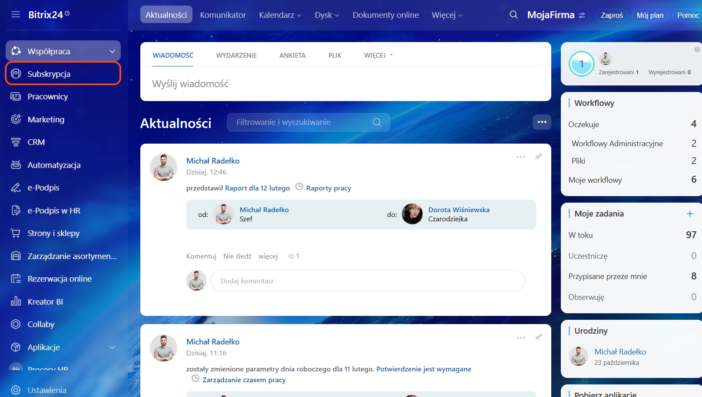Collapse the Współpraca sidebar group
This screenshot has height=397, width=702.
112,51
